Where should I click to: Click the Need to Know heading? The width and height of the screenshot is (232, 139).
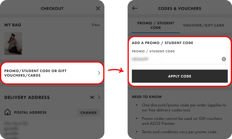(147, 97)
